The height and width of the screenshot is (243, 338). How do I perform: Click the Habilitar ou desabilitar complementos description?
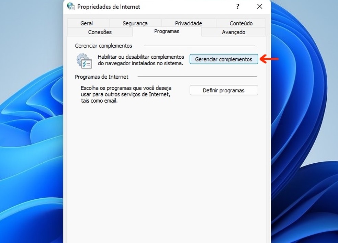141,60
